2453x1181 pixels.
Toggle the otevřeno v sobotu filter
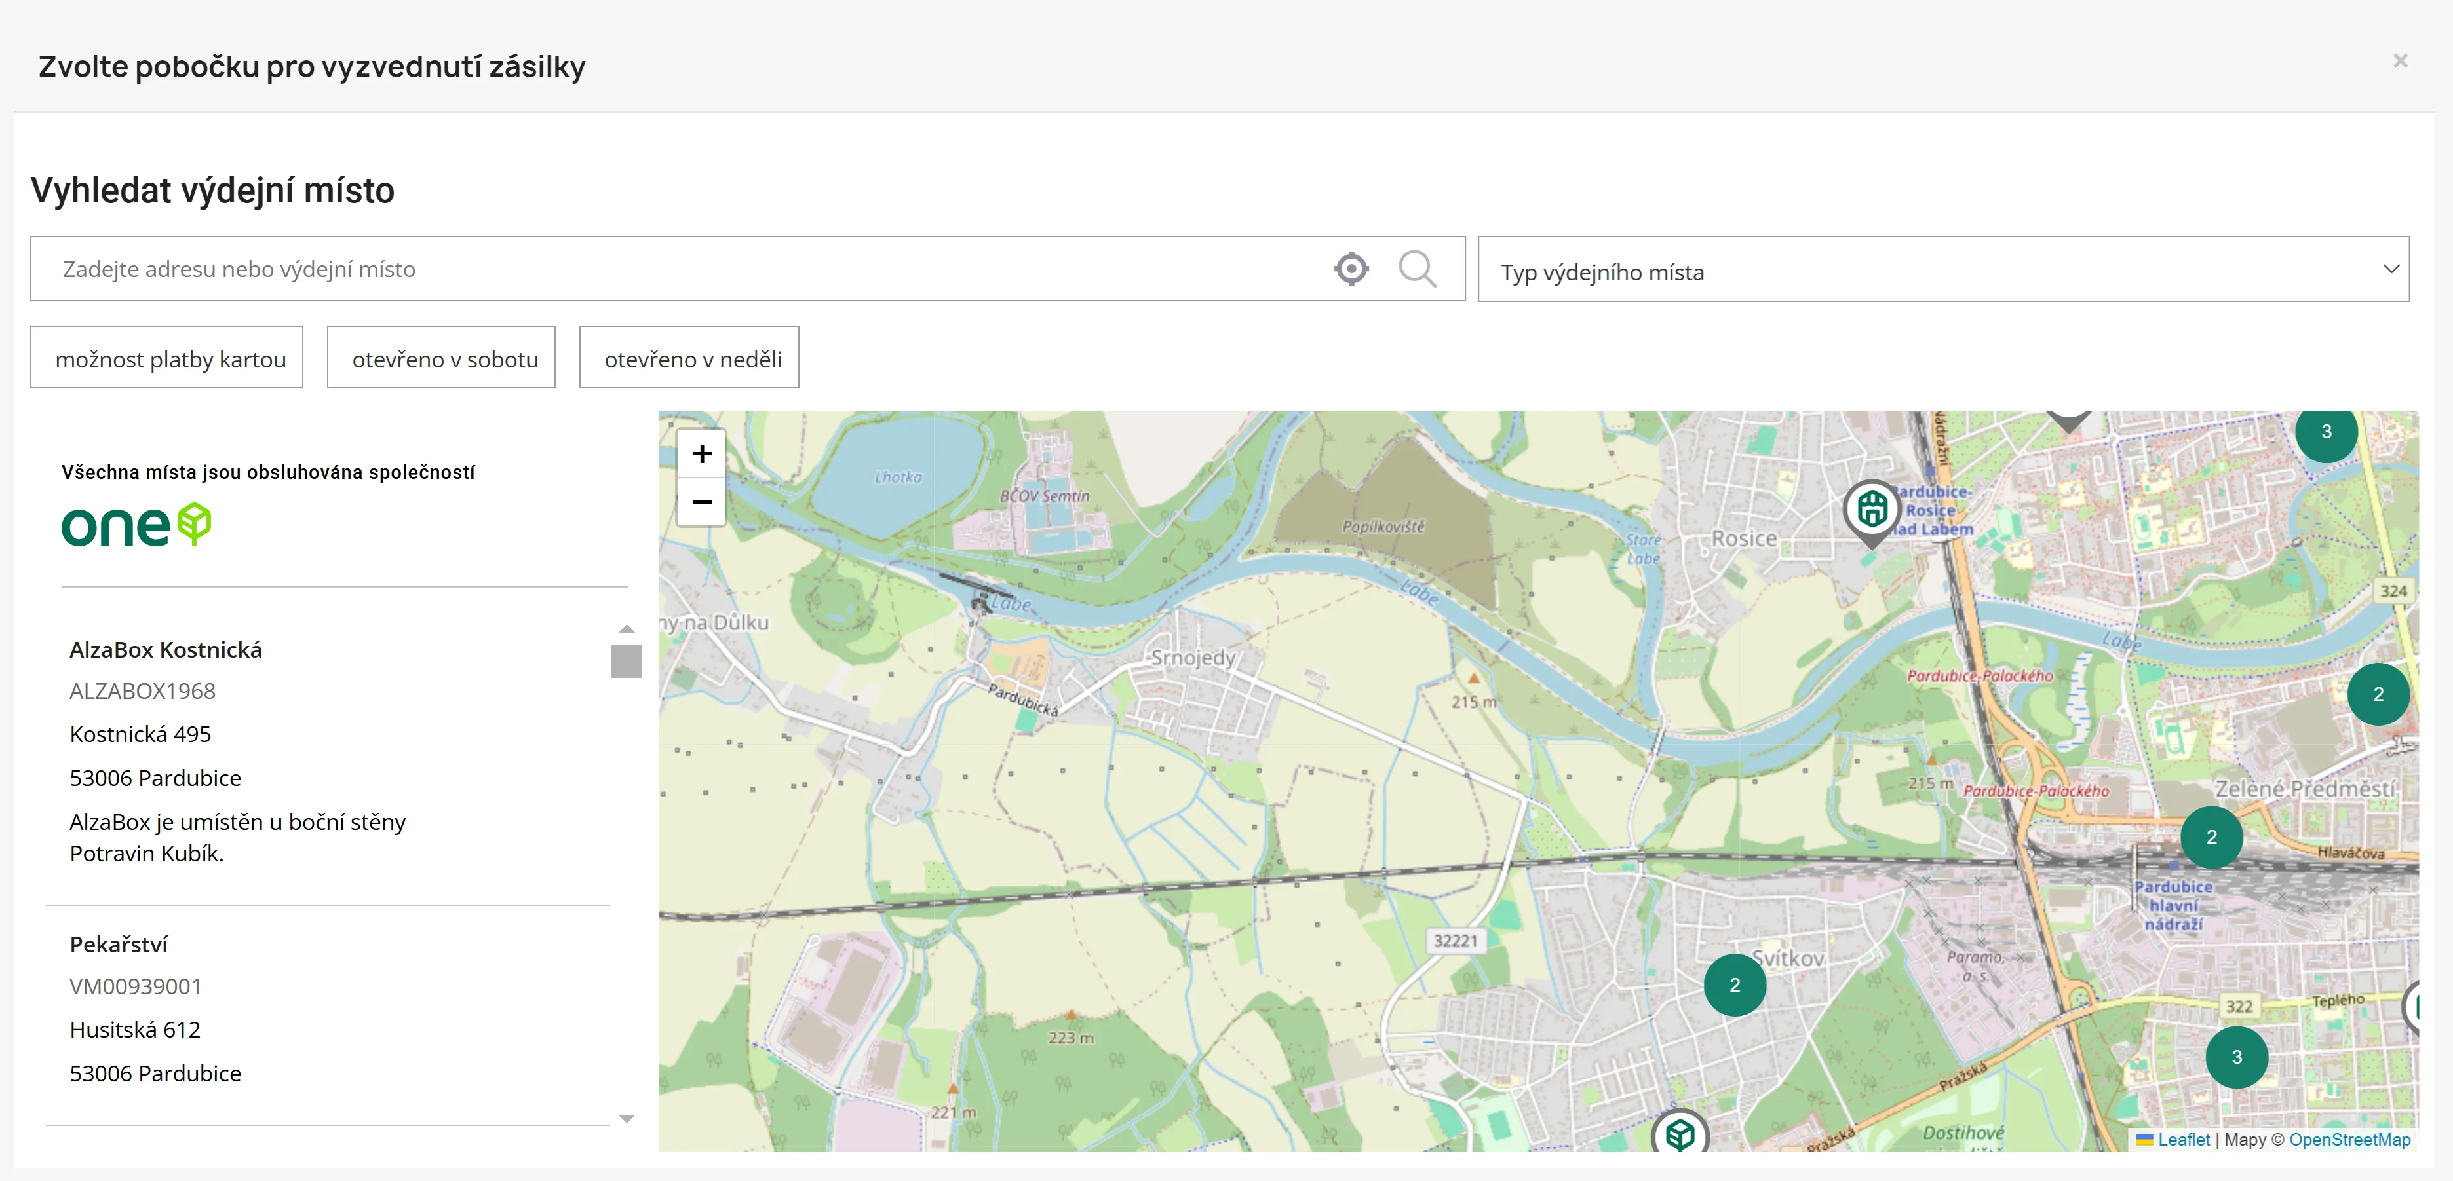(x=441, y=359)
